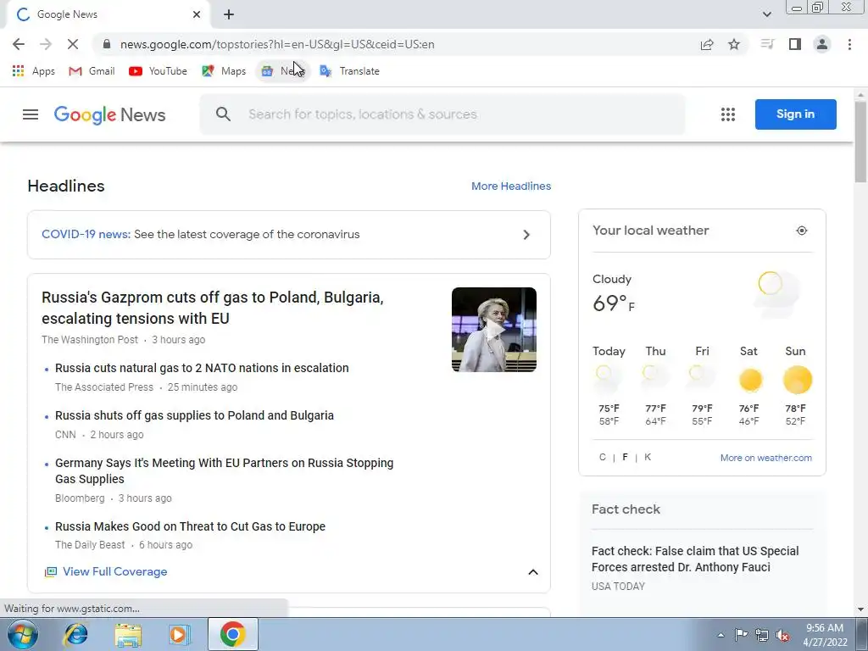Screen dimensions: 868x651
Task: Open Windows Media Player from taskbar
Action: click(180, 634)
